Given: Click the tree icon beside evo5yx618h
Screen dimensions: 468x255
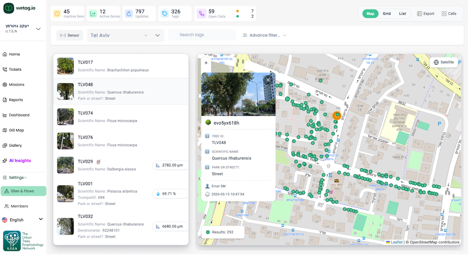Looking at the screenshot, I should (208, 122).
